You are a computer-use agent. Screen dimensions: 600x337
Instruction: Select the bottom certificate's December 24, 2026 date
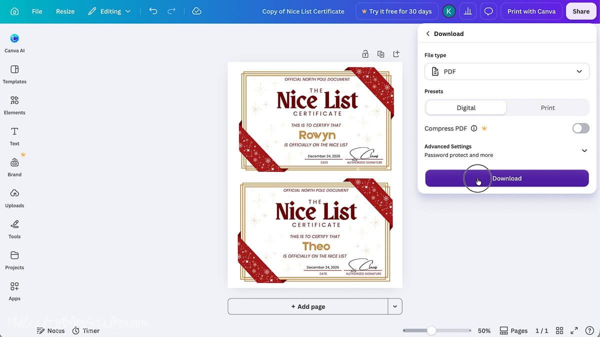pos(323,267)
